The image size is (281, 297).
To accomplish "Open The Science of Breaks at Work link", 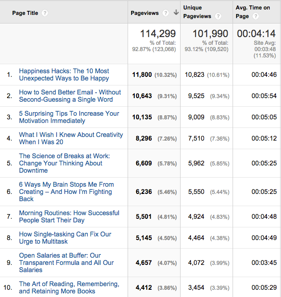I will [x=64, y=163].
